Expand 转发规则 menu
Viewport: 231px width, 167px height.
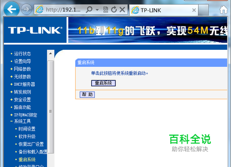click(22, 92)
